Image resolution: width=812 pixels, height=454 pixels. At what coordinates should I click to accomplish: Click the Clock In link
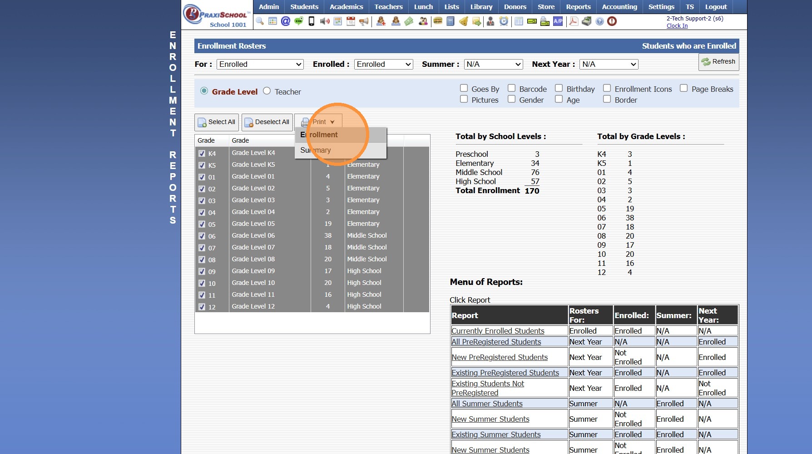point(677,26)
